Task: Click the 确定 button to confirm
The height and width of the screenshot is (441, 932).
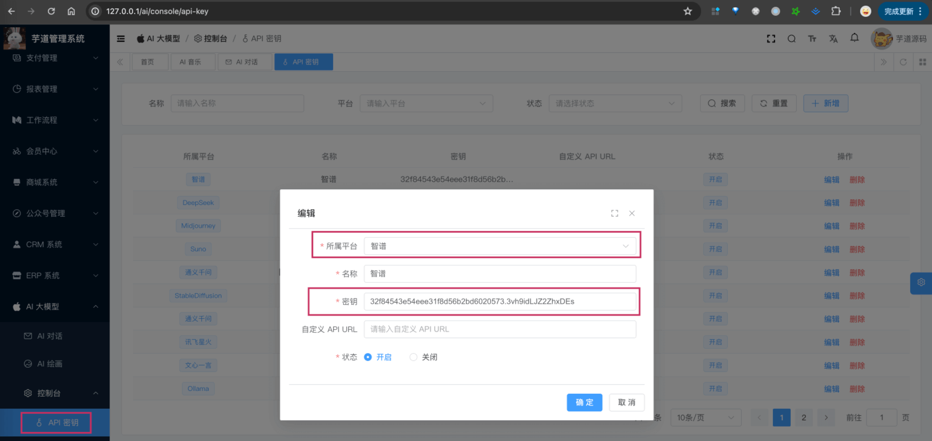Action: click(584, 403)
